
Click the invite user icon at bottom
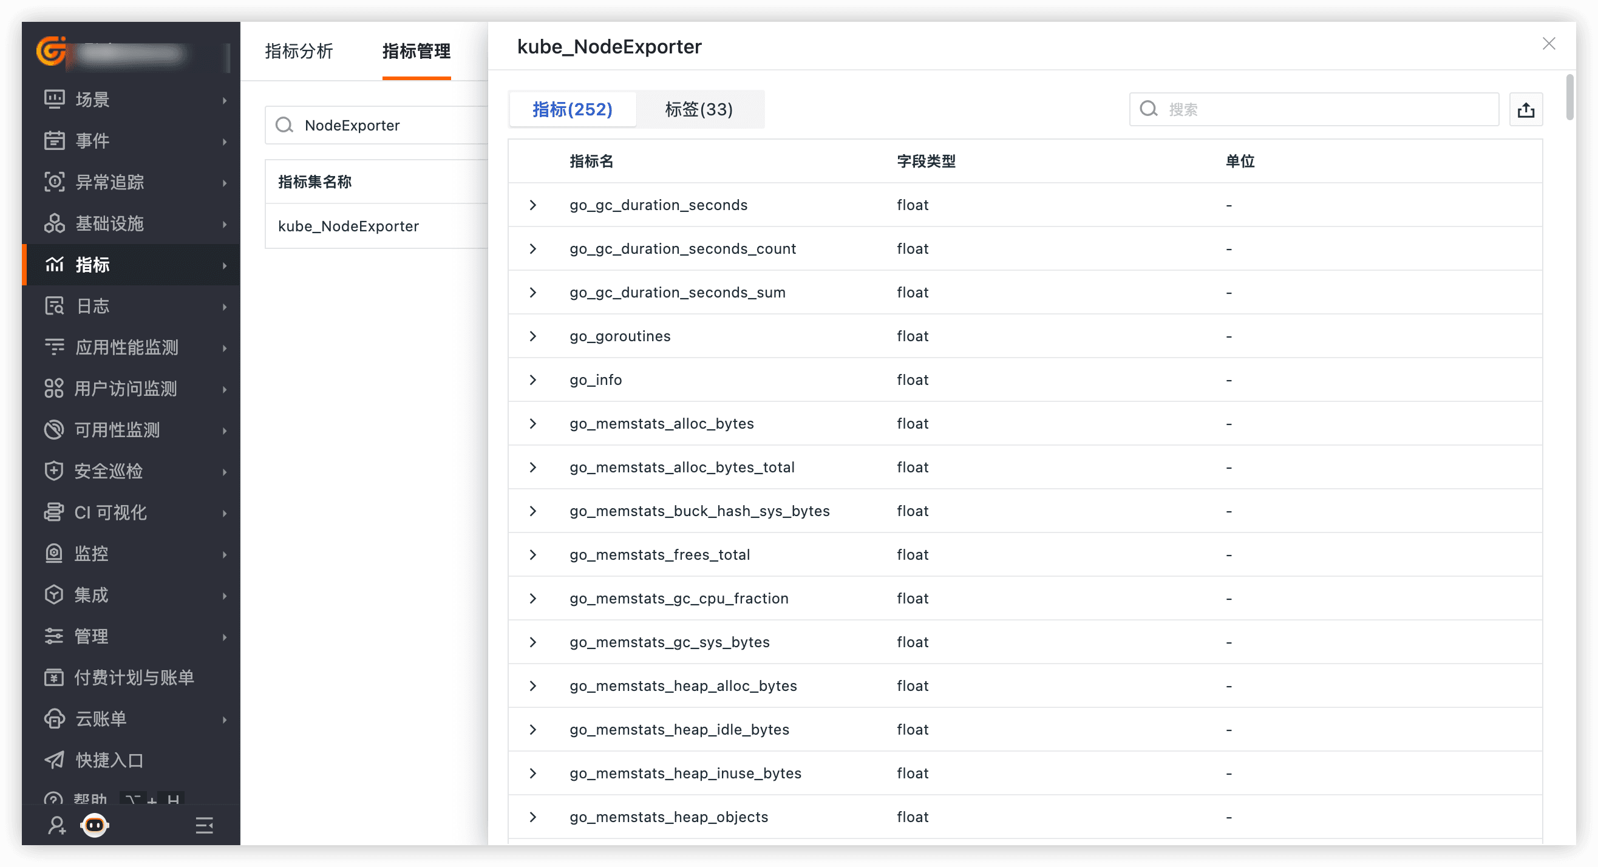point(56,825)
